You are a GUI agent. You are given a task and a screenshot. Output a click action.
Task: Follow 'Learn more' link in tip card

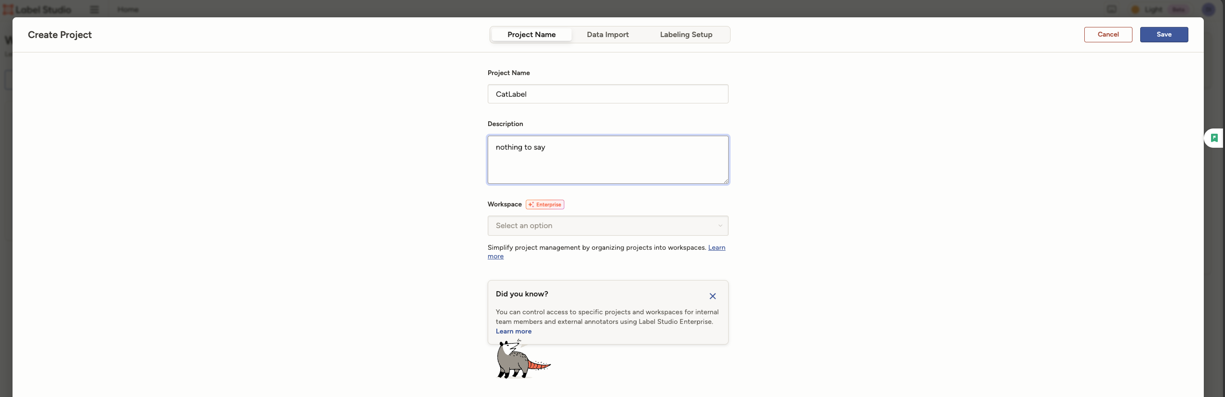513,332
